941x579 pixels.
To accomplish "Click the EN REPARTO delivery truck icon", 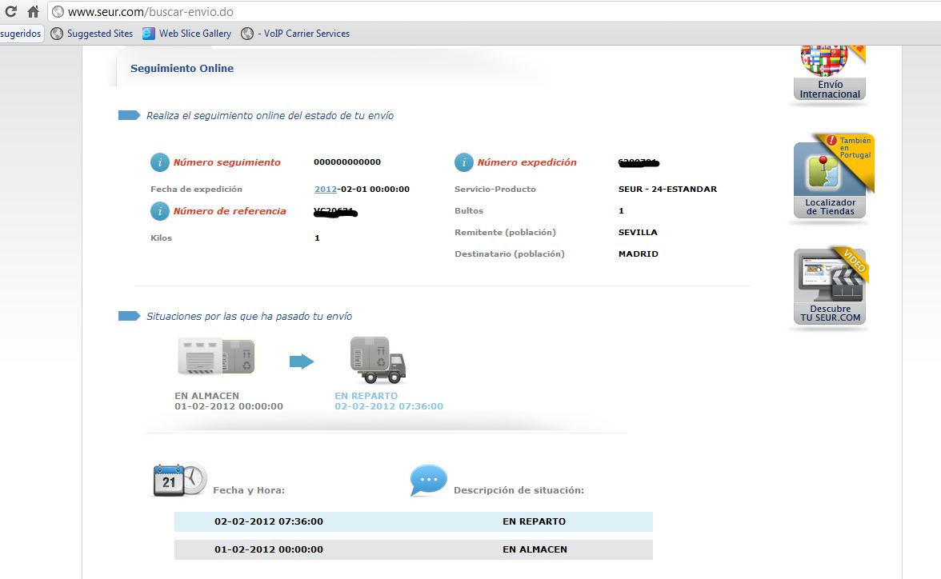I will coord(378,360).
